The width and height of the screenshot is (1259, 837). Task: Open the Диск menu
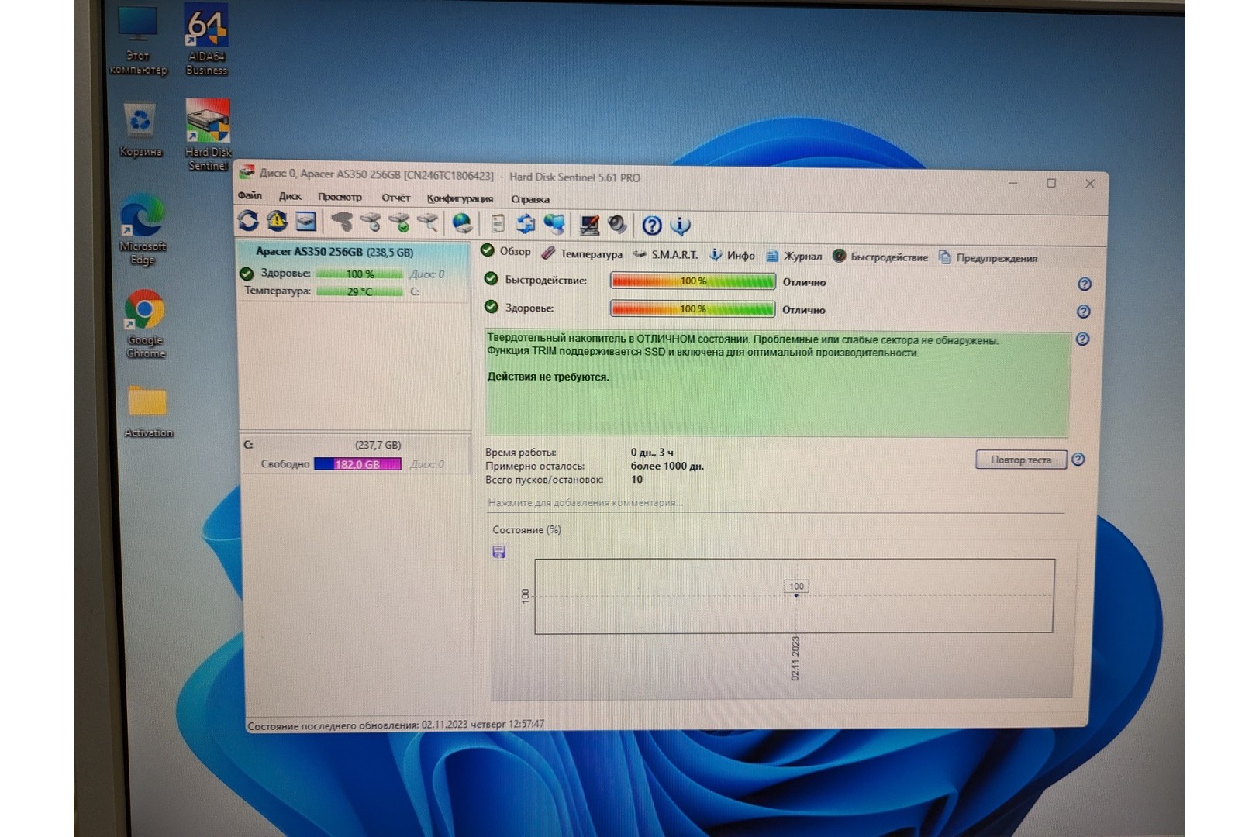(x=290, y=196)
